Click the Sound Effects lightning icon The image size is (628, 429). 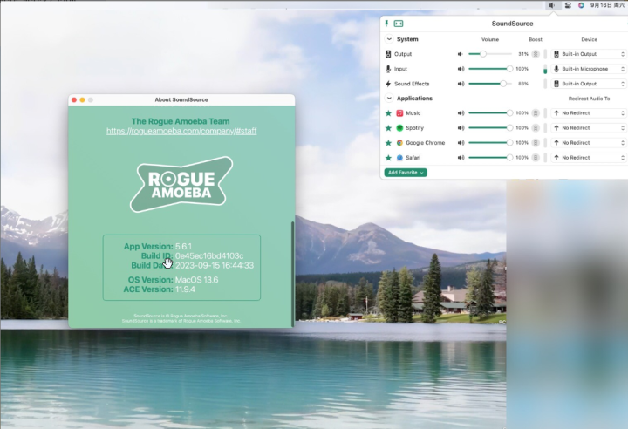coord(388,84)
